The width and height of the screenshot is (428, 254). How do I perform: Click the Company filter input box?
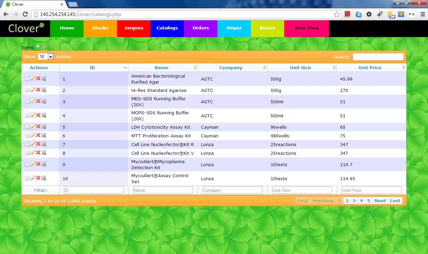point(232,190)
